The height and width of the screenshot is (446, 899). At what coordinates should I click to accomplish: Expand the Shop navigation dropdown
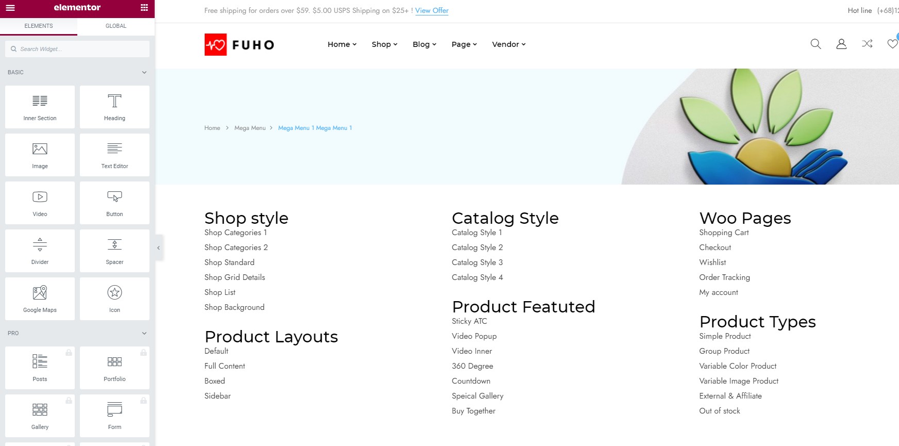[385, 44]
